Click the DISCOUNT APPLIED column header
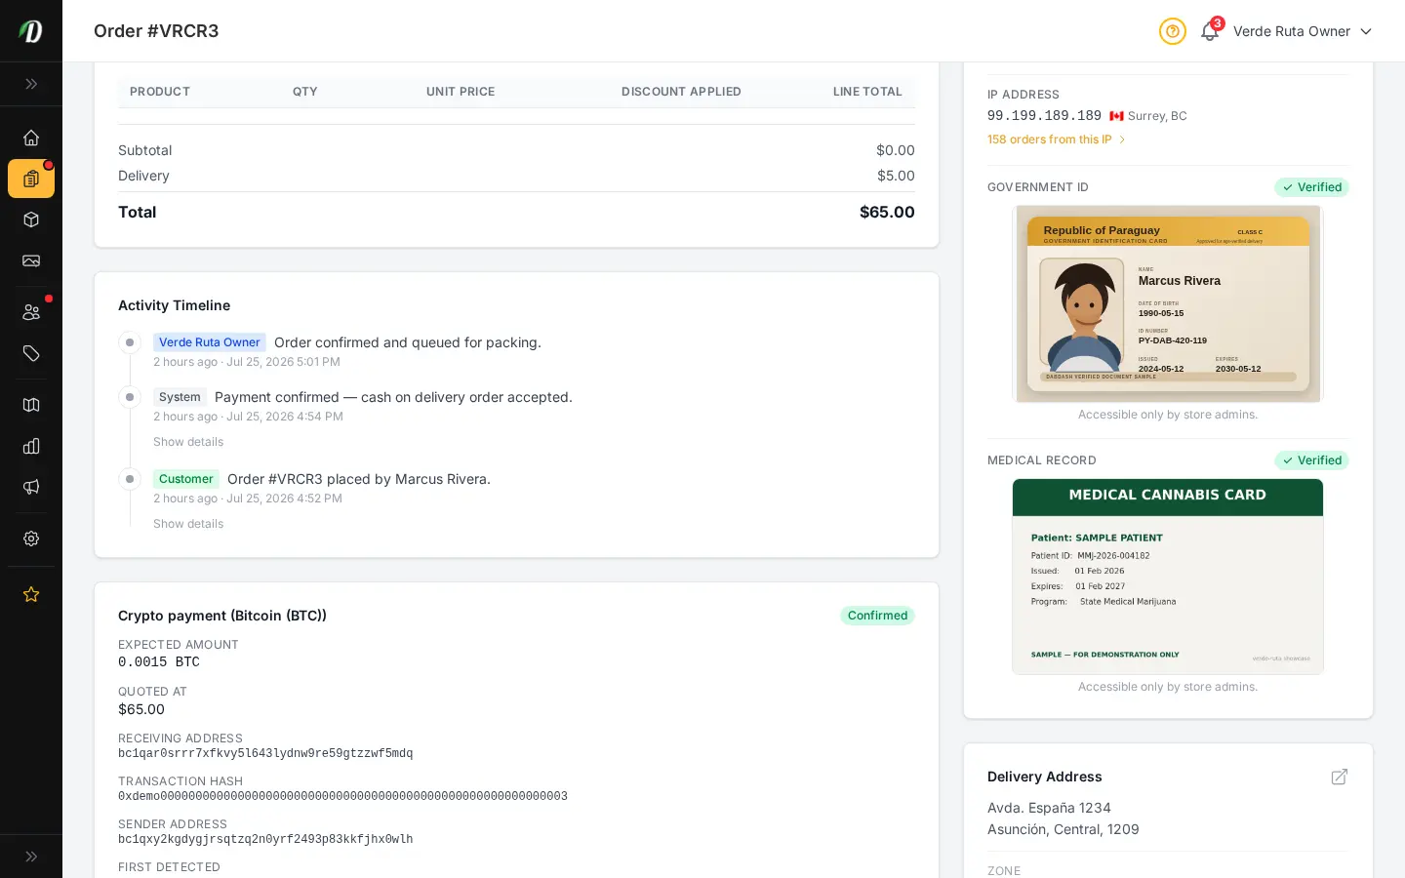The width and height of the screenshot is (1405, 878). point(681,92)
